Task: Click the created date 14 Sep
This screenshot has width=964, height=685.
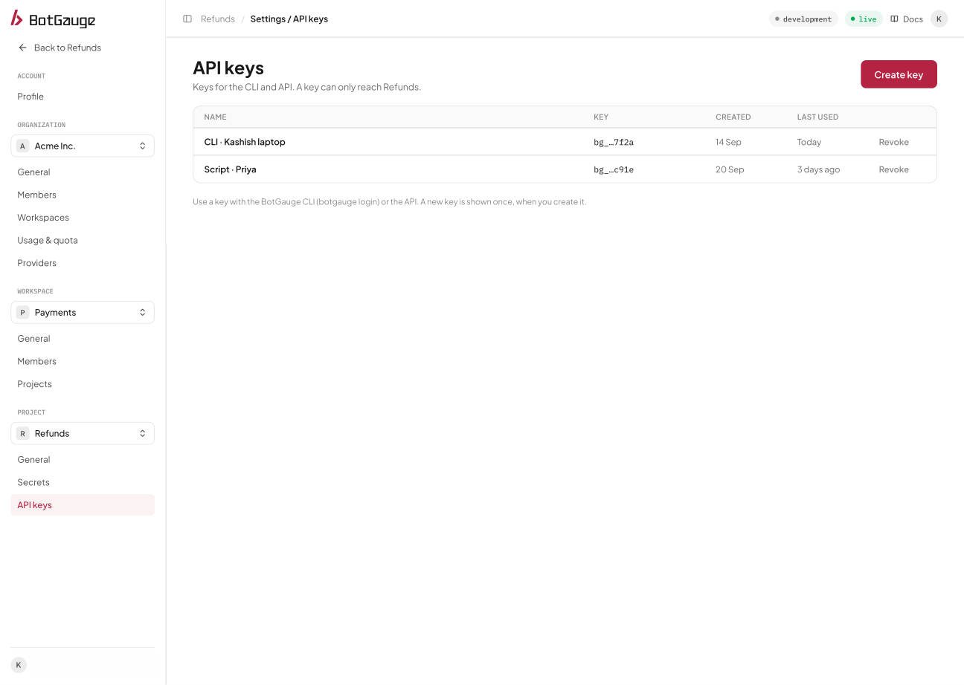Action: coord(728,142)
